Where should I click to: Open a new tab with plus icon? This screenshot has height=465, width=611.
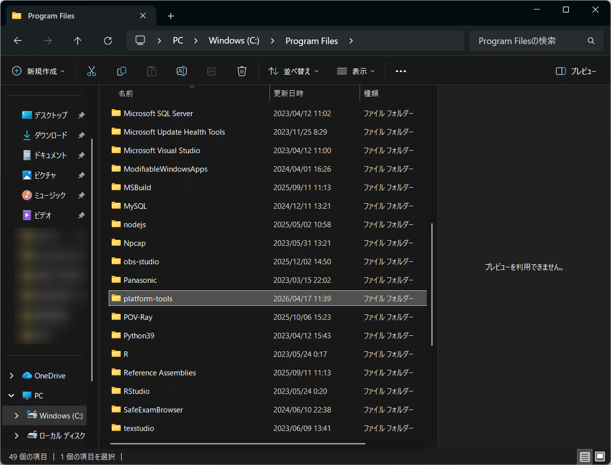[x=171, y=16]
